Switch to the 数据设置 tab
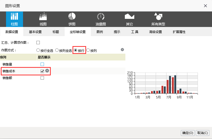This screenshot has height=139, width=212. click(12, 32)
